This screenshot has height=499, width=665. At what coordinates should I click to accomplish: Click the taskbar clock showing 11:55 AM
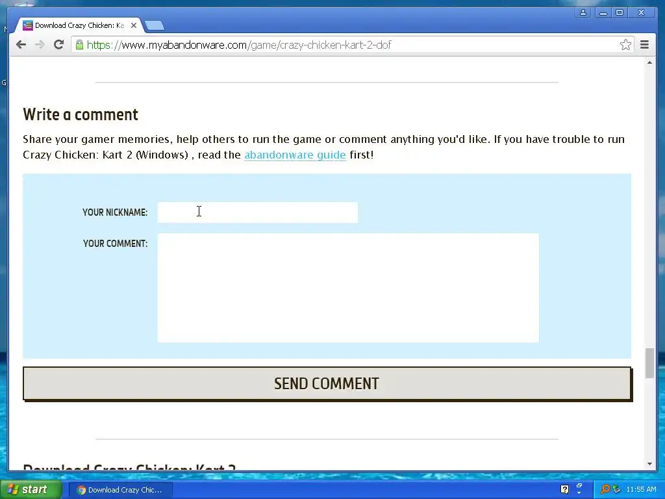641,489
